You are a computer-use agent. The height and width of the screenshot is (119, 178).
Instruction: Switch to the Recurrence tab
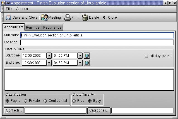coord(52,27)
